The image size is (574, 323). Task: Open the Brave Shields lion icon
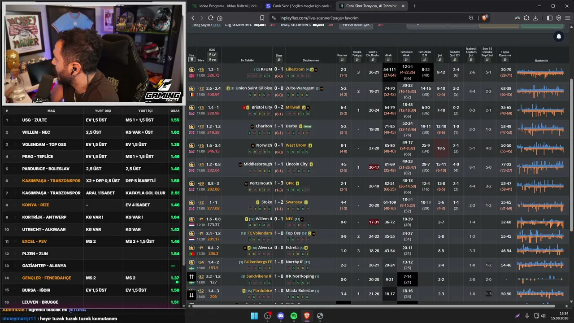484,18
